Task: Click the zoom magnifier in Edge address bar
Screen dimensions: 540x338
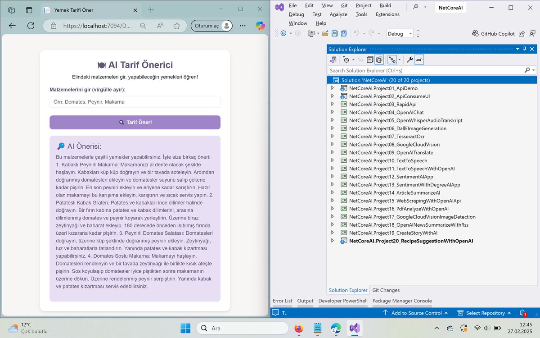Action: (x=143, y=26)
